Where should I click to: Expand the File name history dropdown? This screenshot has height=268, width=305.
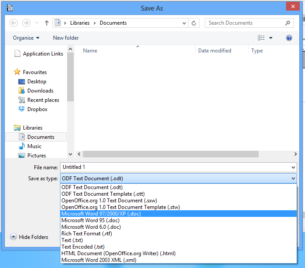pyautogui.click(x=294, y=167)
